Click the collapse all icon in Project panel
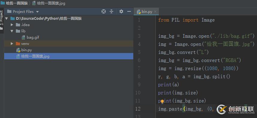257x118 pixels. pyautogui.click(x=111, y=11)
